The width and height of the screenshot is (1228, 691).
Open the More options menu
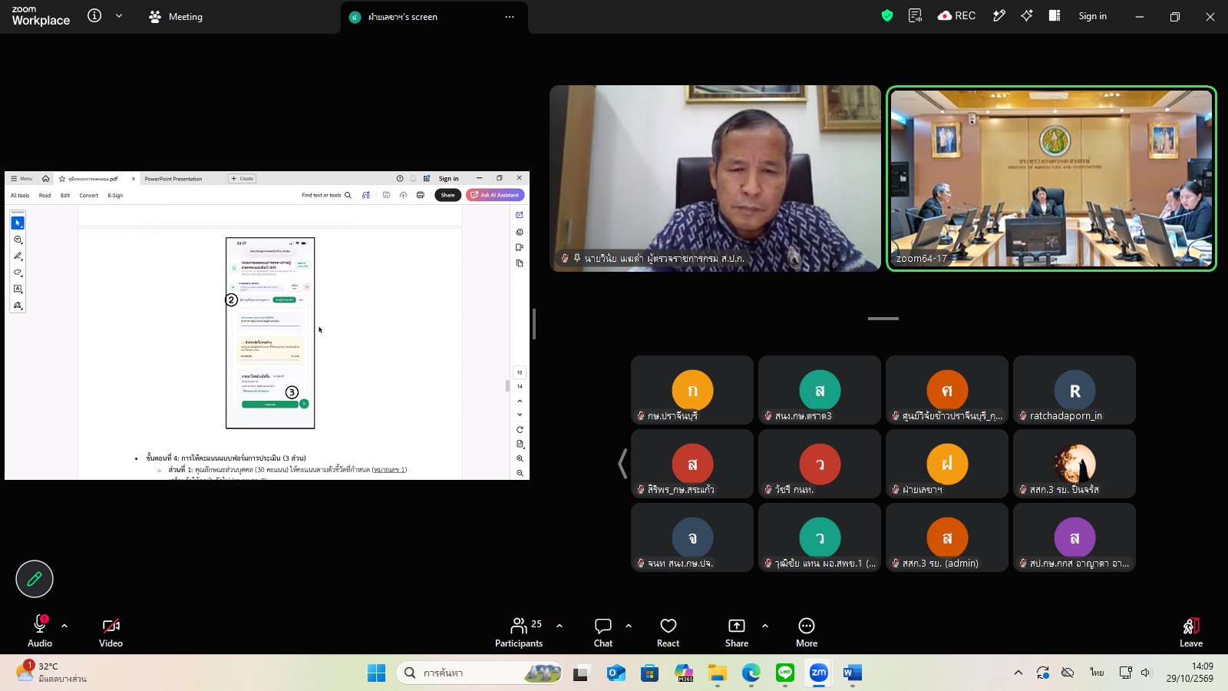[x=807, y=632]
